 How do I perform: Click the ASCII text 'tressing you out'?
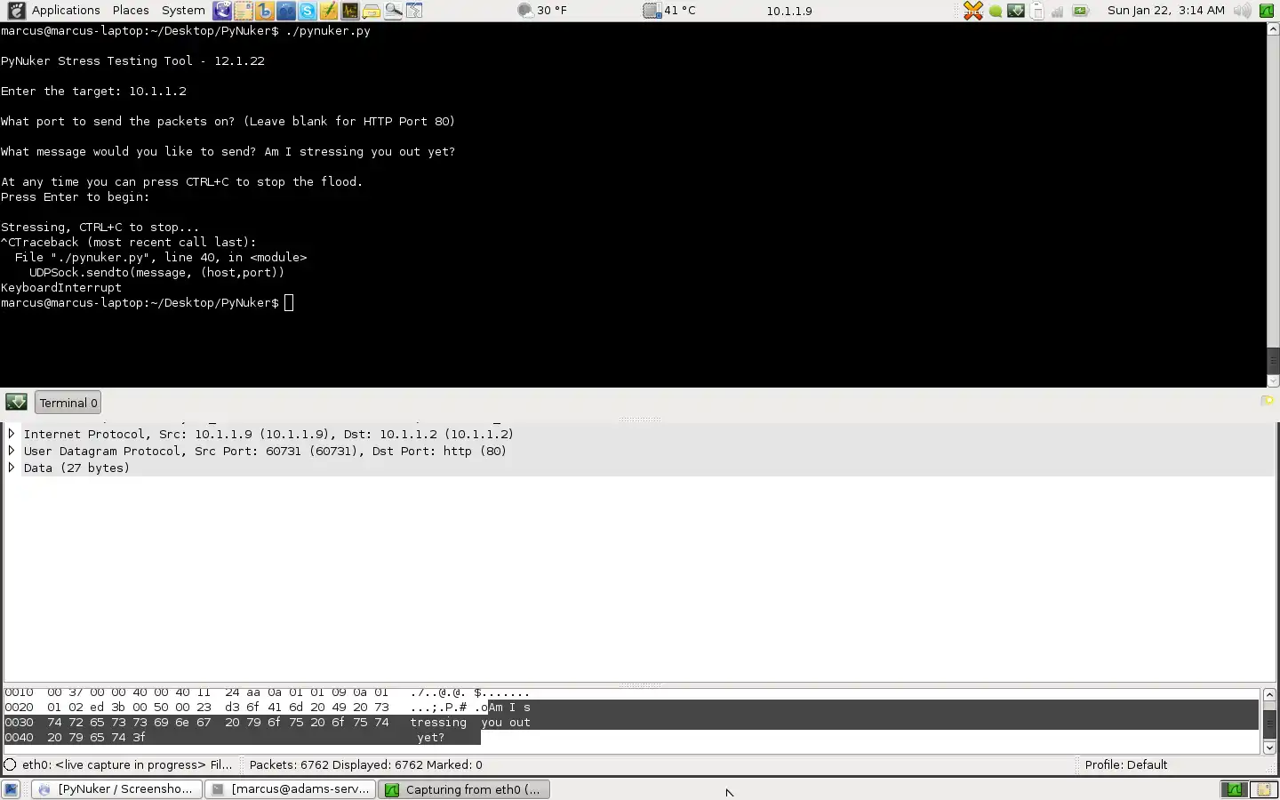coord(470,723)
